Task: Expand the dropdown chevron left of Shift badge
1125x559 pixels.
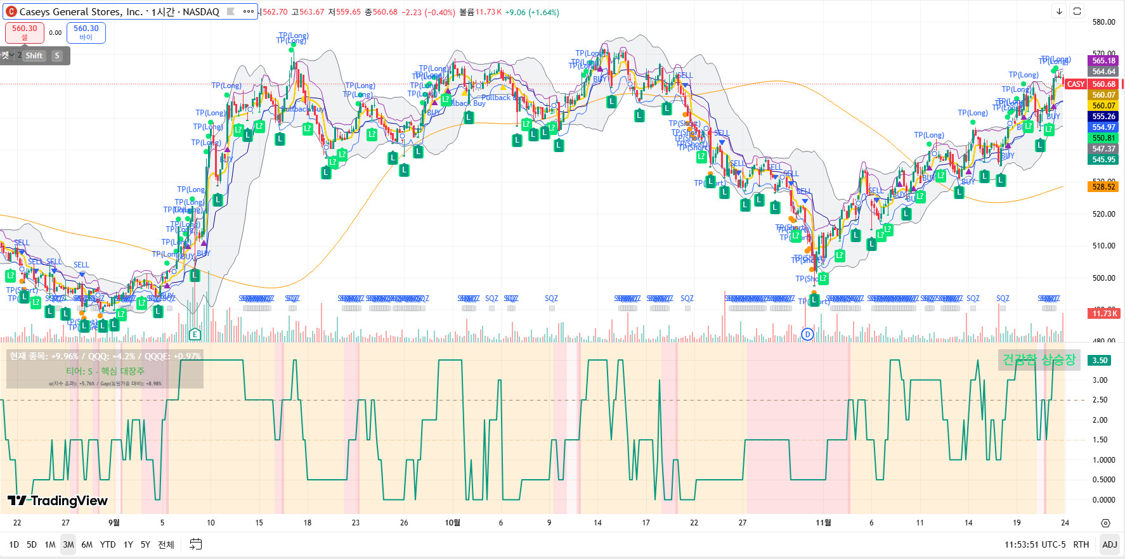Action: point(11,55)
